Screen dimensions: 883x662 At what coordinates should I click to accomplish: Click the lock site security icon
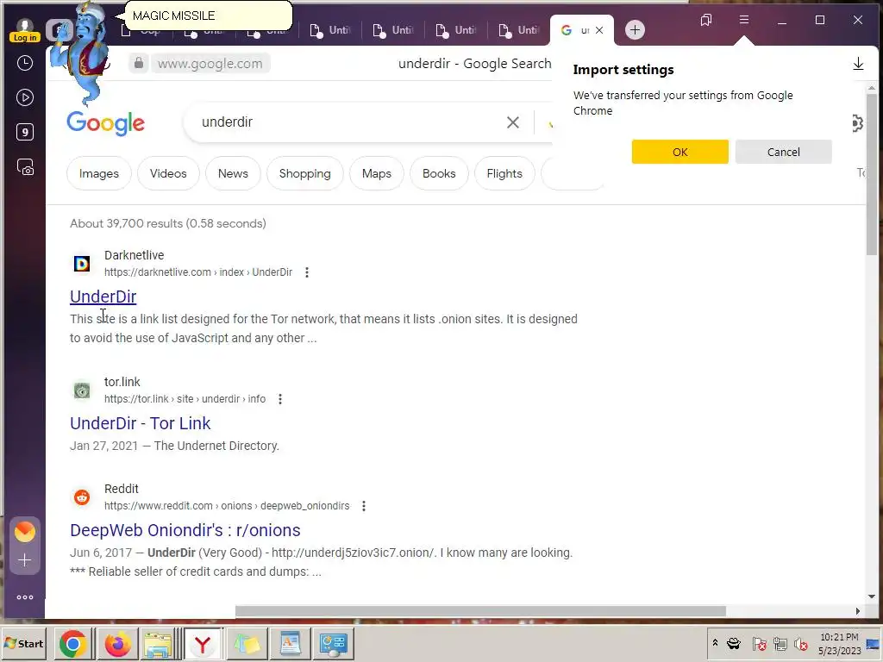click(139, 63)
